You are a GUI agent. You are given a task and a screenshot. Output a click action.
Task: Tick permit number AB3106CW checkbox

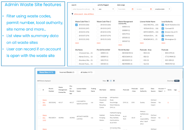120,53
